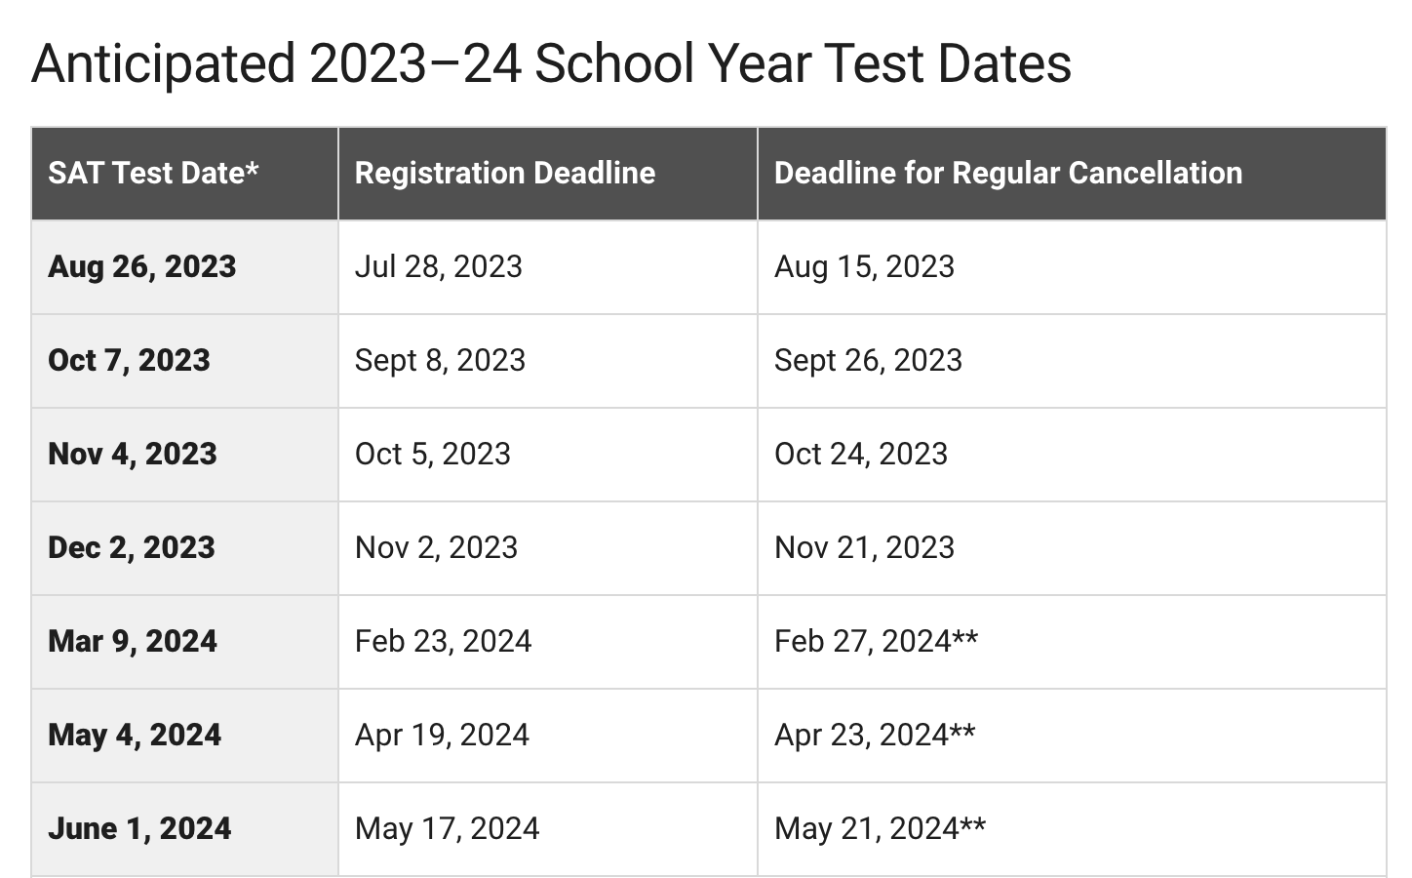Screen dimensions: 1412x878
Task: Click the SAT Test Date column header
Action: click(x=153, y=173)
